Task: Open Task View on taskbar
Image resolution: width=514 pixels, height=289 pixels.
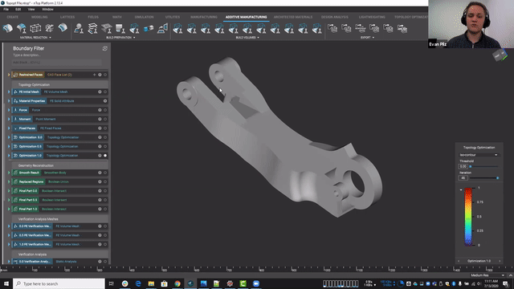Action: point(112,283)
